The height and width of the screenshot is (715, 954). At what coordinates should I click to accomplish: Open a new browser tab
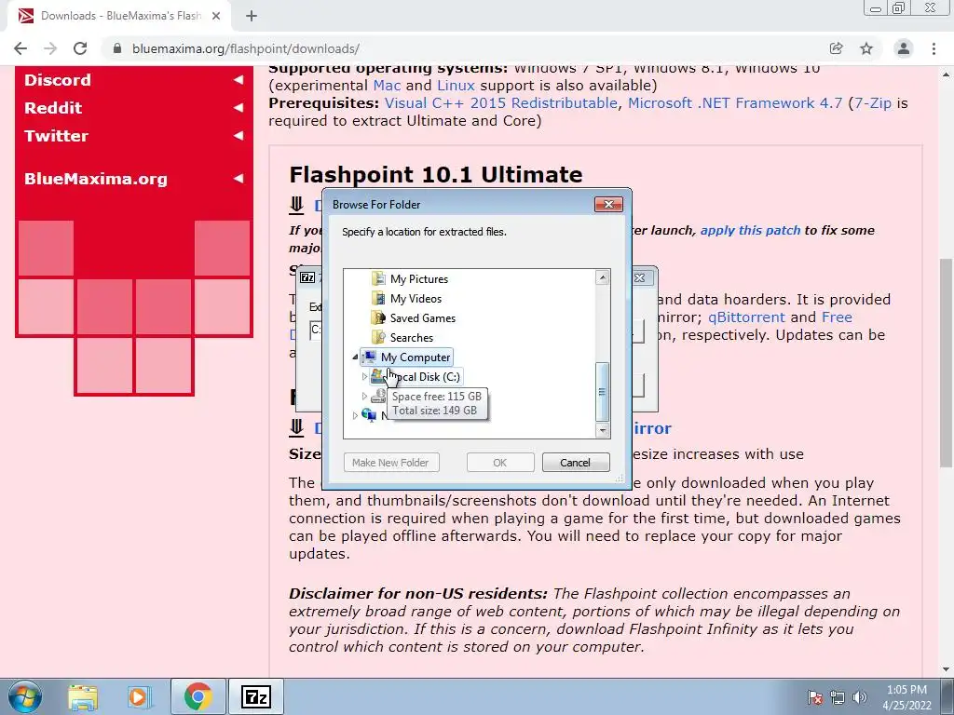252,16
